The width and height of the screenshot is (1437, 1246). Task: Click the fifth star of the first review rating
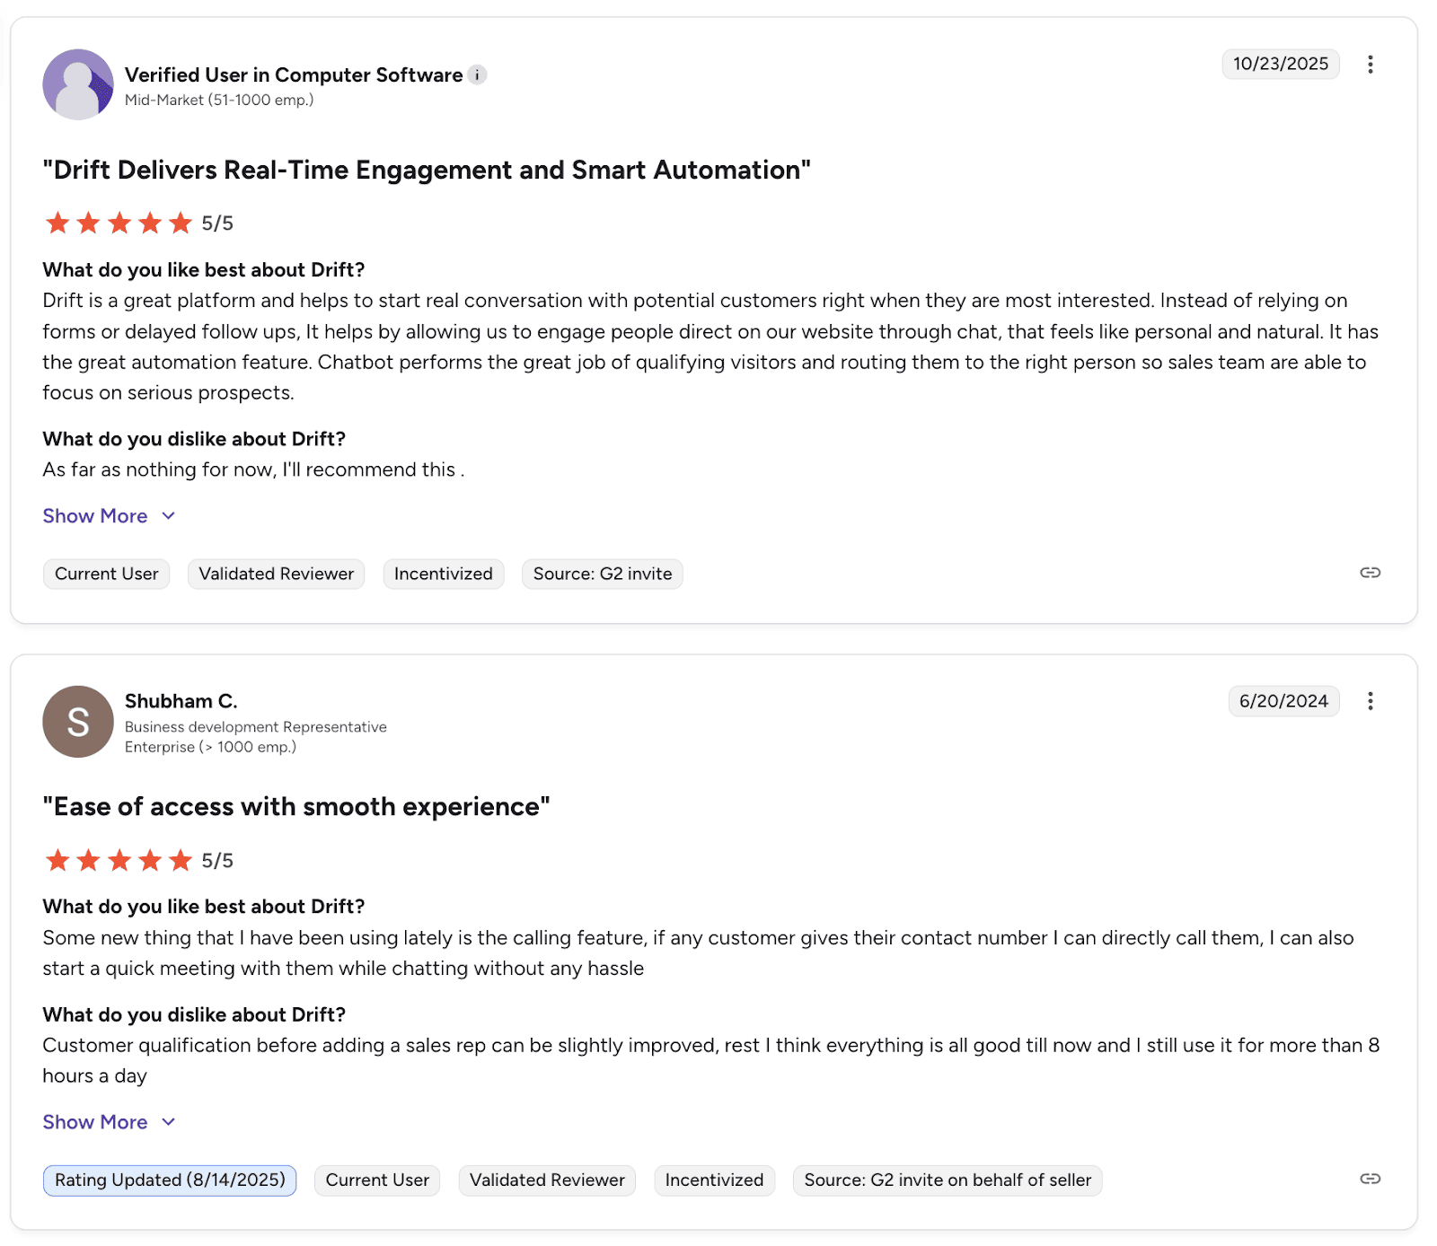pyautogui.click(x=179, y=223)
